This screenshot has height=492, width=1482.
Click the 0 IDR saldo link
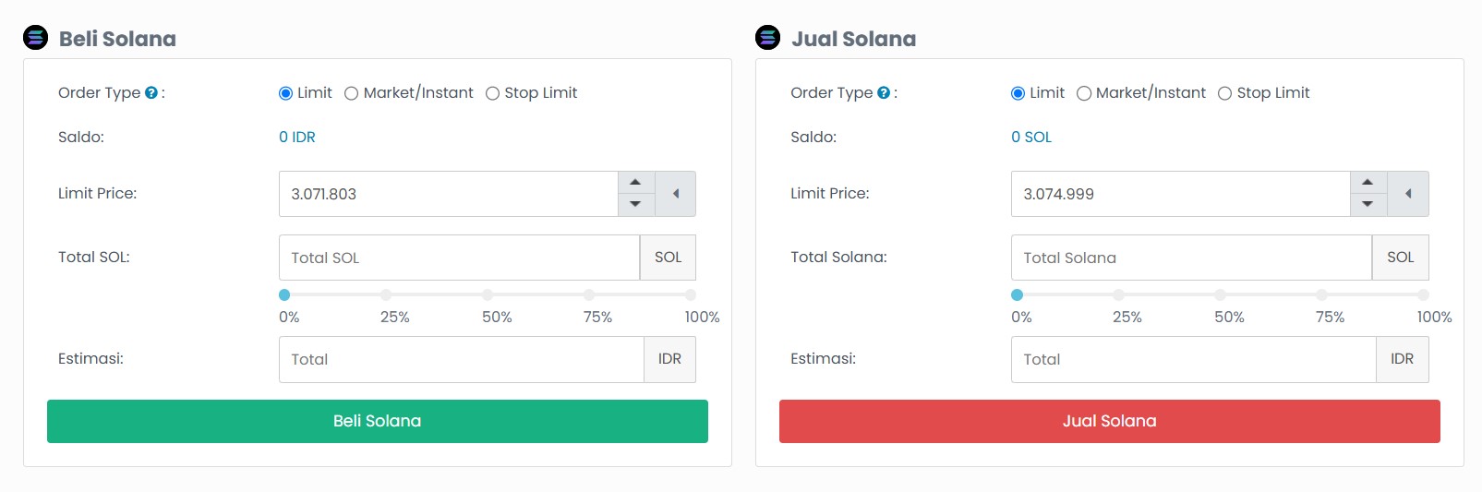[297, 137]
